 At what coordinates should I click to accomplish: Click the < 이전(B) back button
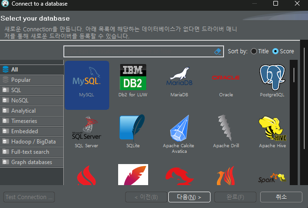[x=146, y=197]
